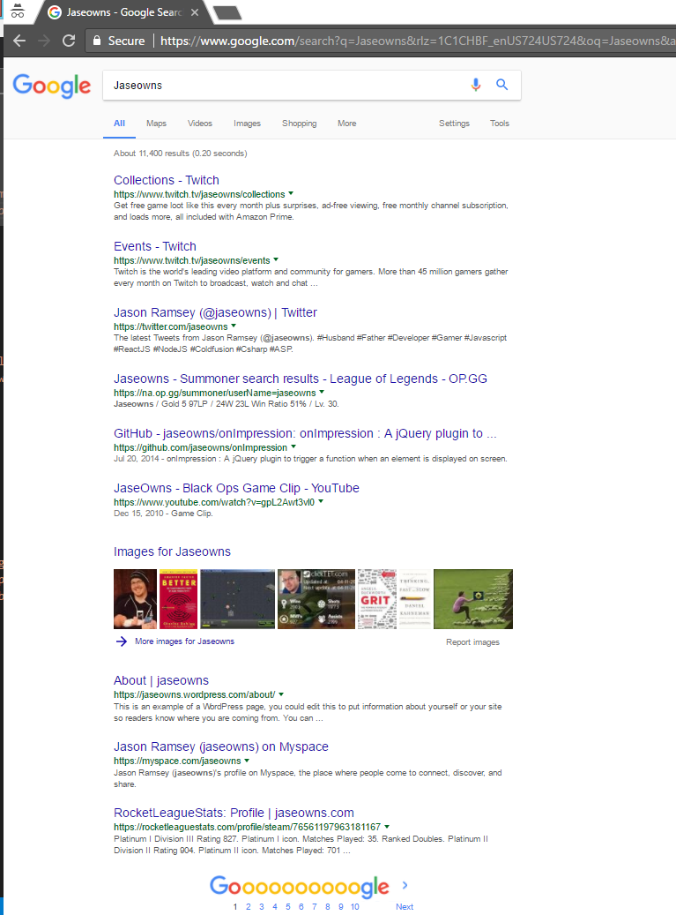Go to results page 9
The height and width of the screenshot is (915, 676).
point(341,907)
